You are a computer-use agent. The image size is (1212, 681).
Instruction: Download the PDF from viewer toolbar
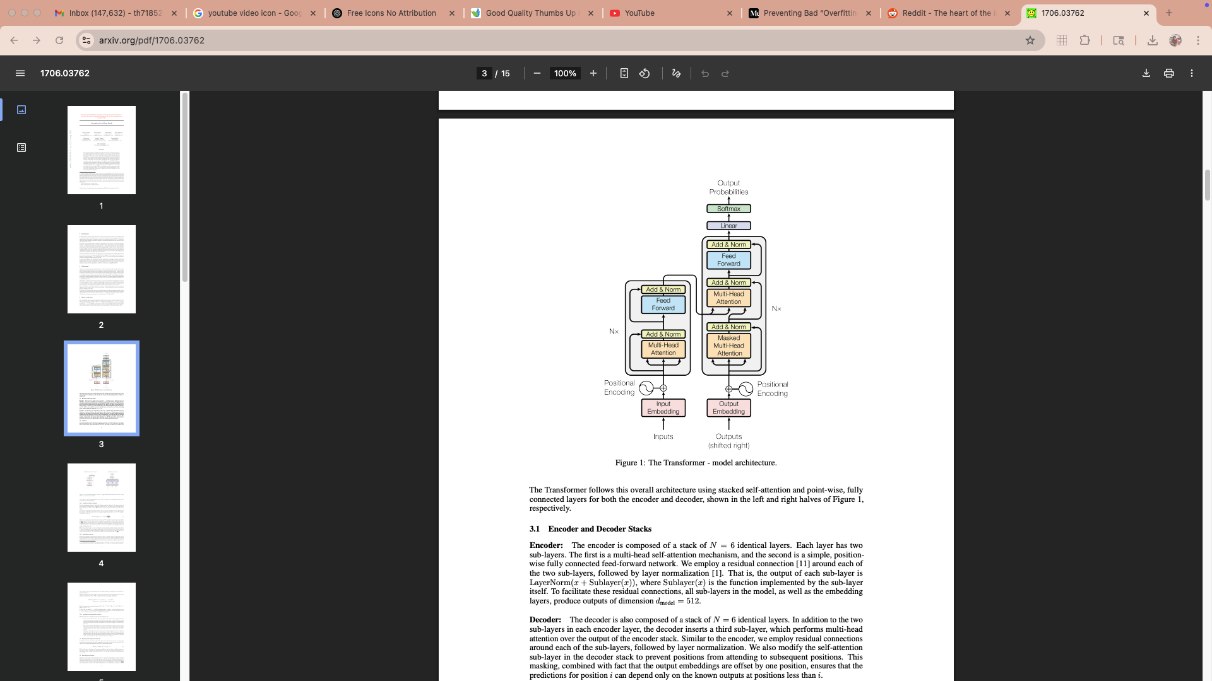coord(1146,73)
